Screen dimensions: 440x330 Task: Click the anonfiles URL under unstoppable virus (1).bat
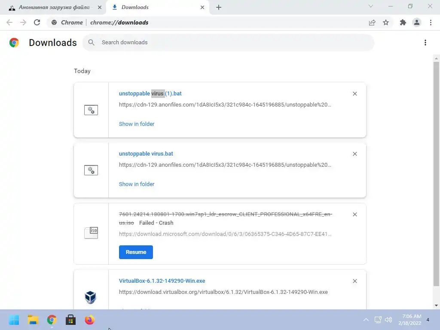(225, 105)
